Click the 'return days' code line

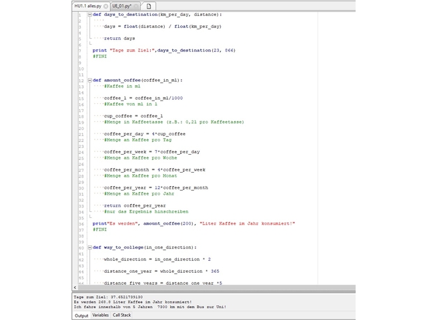point(119,39)
